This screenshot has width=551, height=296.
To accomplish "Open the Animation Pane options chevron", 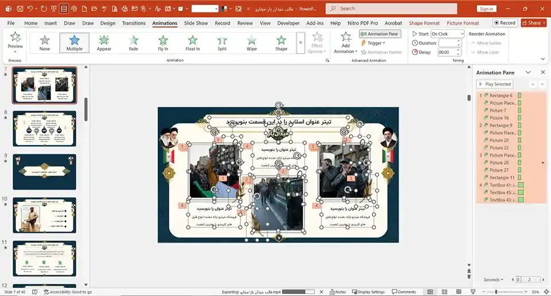I will (x=528, y=72).
